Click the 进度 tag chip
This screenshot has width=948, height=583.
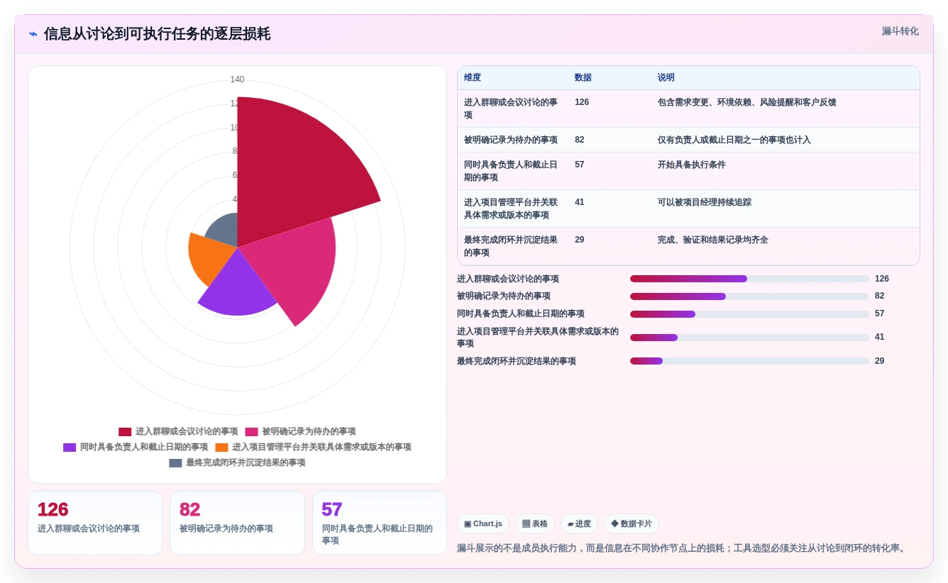click(579, 523)
